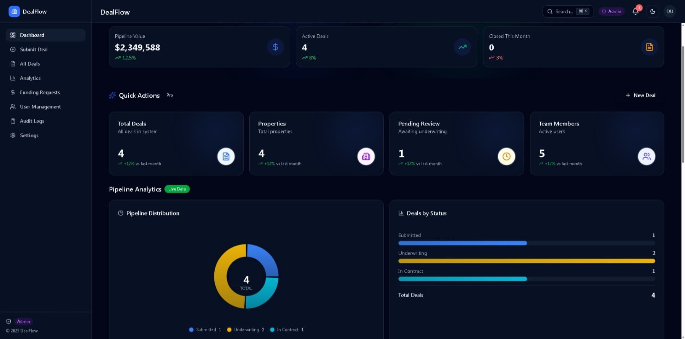Image resolution: width=685 pixels, height=339 pixels.
Task: Click the dollar sign Pipeline Value icon
Action: (275, 47)
